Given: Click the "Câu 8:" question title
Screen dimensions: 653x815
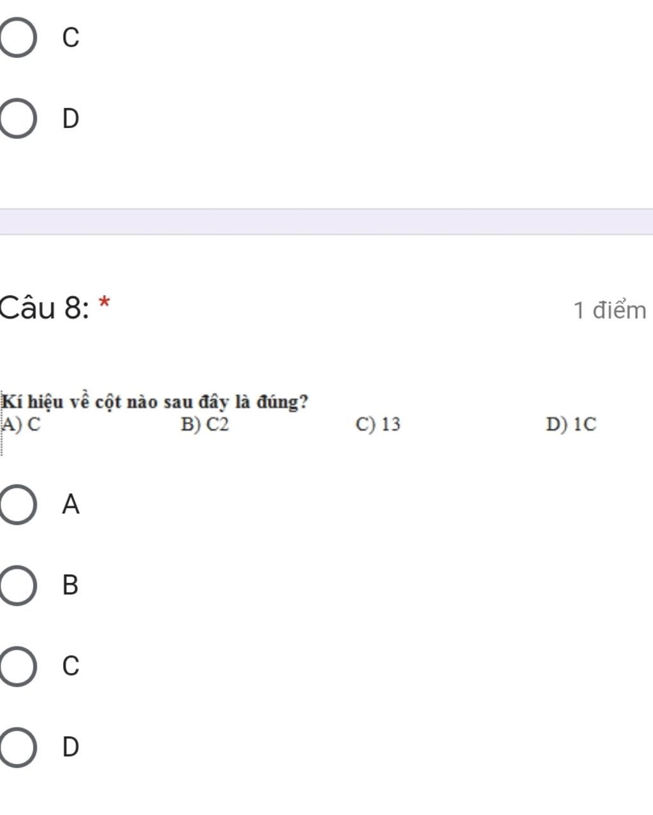Looking at the screenshot, I should [45, 309].
